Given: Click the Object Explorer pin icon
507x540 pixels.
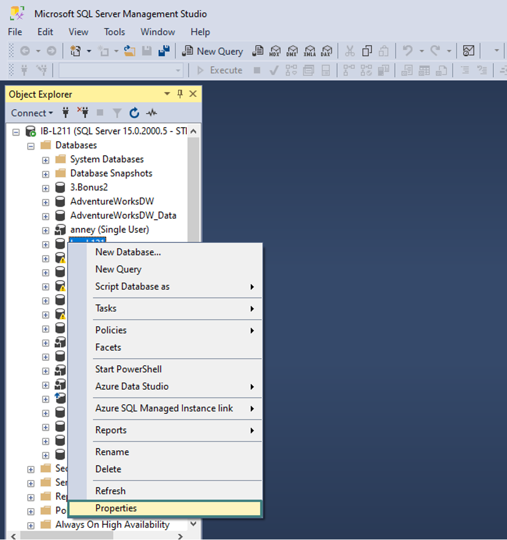Looking at the screenshot, I should pos(180,94).
